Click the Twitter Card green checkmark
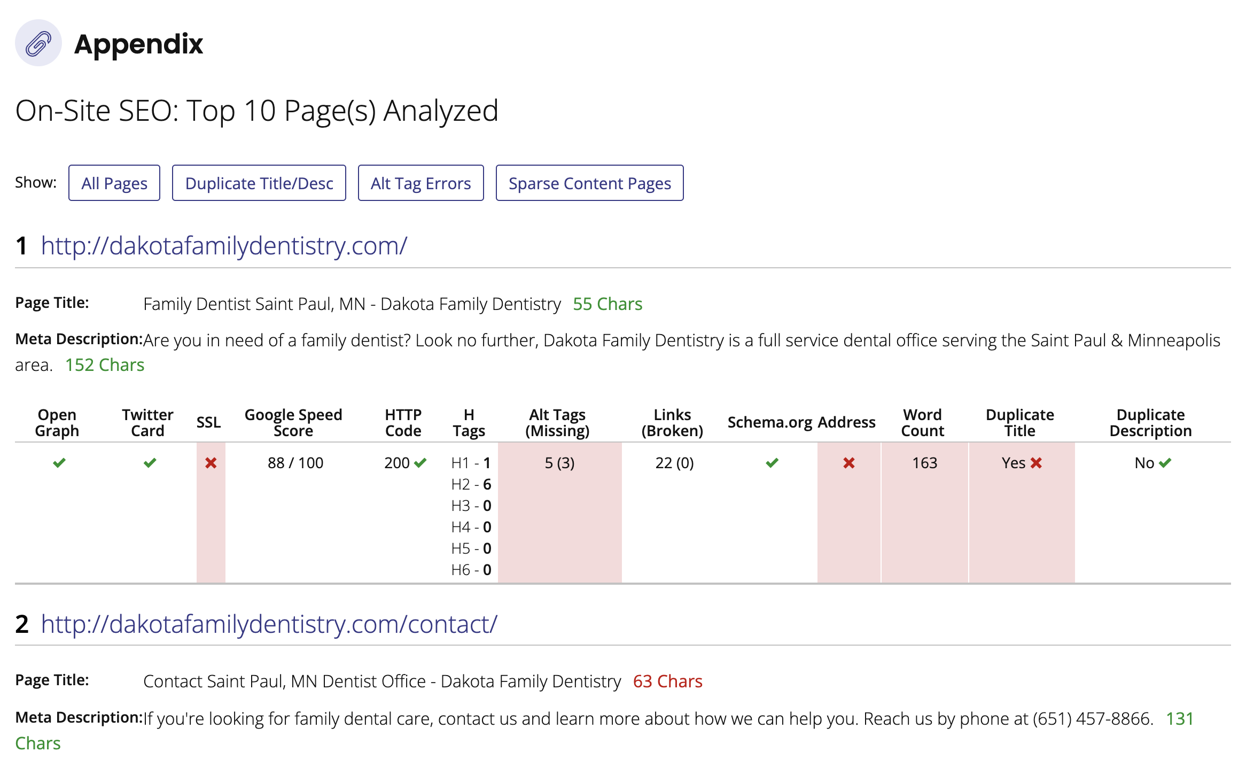The height and width of the screenshot is (775, 1246). point(150,463)
